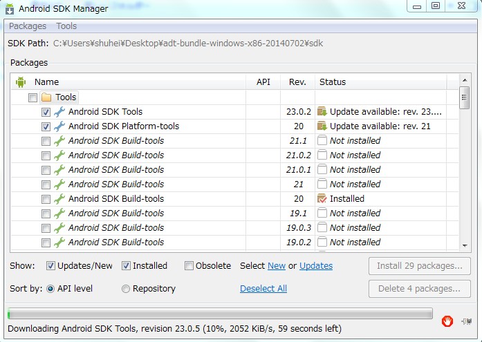
Task: Open the Tools menu
Action: click(66, 26)
